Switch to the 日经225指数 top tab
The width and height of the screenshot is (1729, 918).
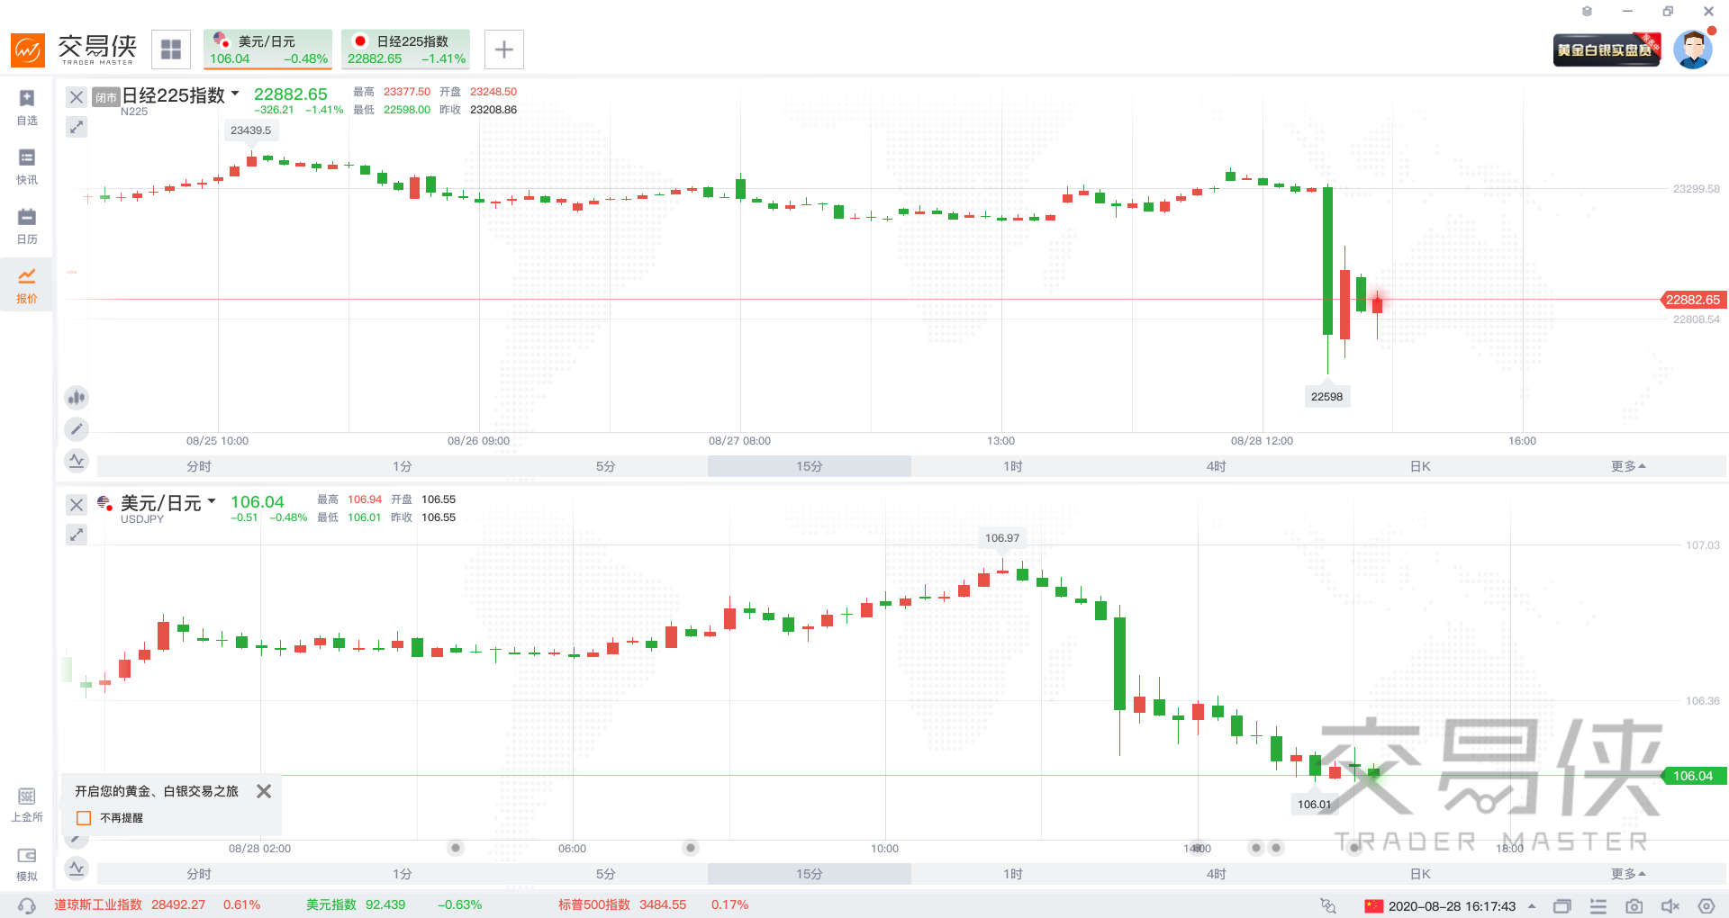click(x=406, y=49)
